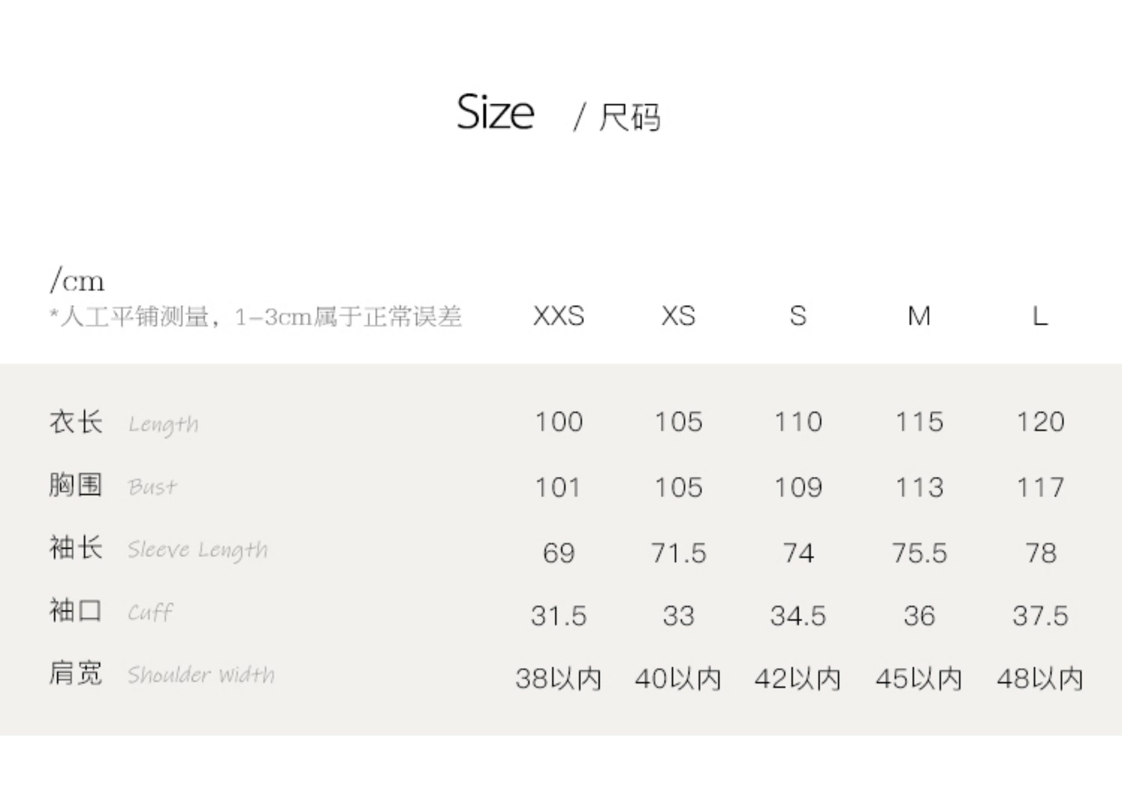
Task: Select Sleeve Length value 71.5
Action: [x=679, y=553]
